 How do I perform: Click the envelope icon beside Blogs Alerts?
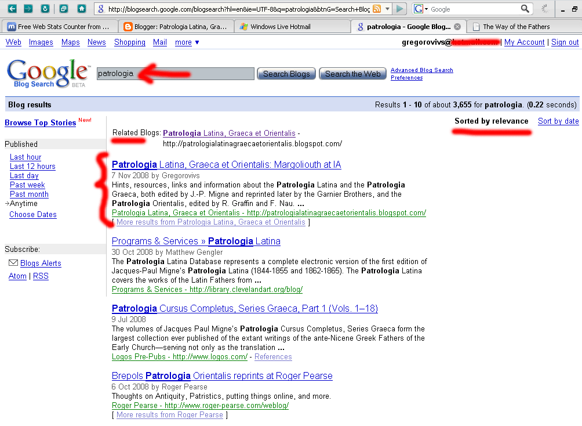click(13, 263)
